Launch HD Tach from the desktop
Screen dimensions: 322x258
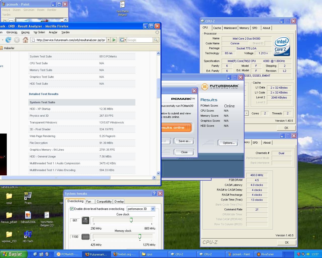pos(28,237)
